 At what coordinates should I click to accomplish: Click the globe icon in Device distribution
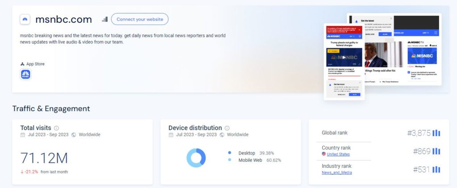[222, 135]
